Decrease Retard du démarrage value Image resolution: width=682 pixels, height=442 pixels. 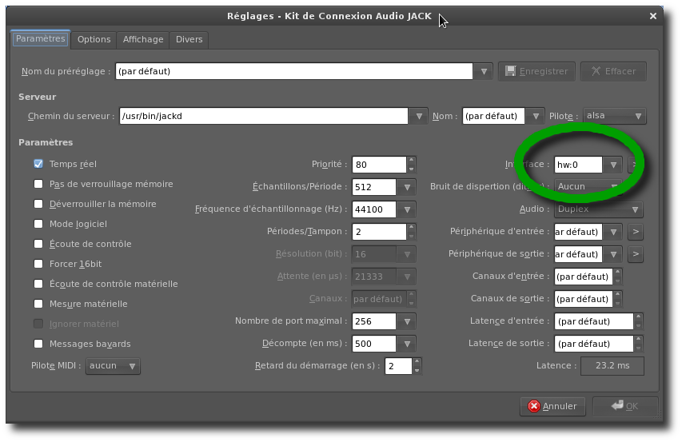click(417, 370)
